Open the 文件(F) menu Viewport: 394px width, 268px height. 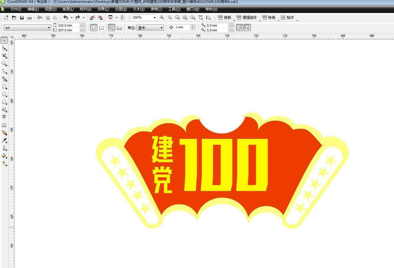[x=16, y=9]
